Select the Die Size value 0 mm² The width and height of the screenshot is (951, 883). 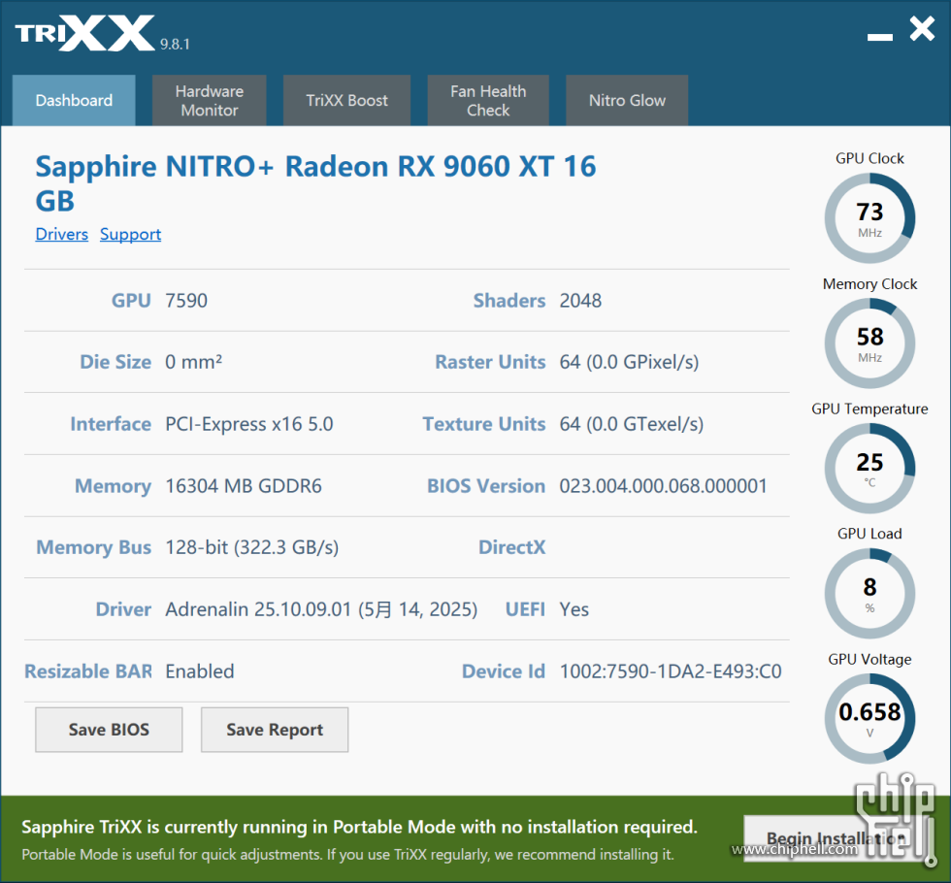(193, 362)
